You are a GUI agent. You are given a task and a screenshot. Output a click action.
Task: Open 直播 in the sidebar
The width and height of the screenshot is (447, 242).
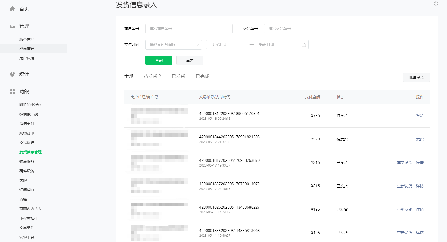pyautogui.click(x=23, y=199)
